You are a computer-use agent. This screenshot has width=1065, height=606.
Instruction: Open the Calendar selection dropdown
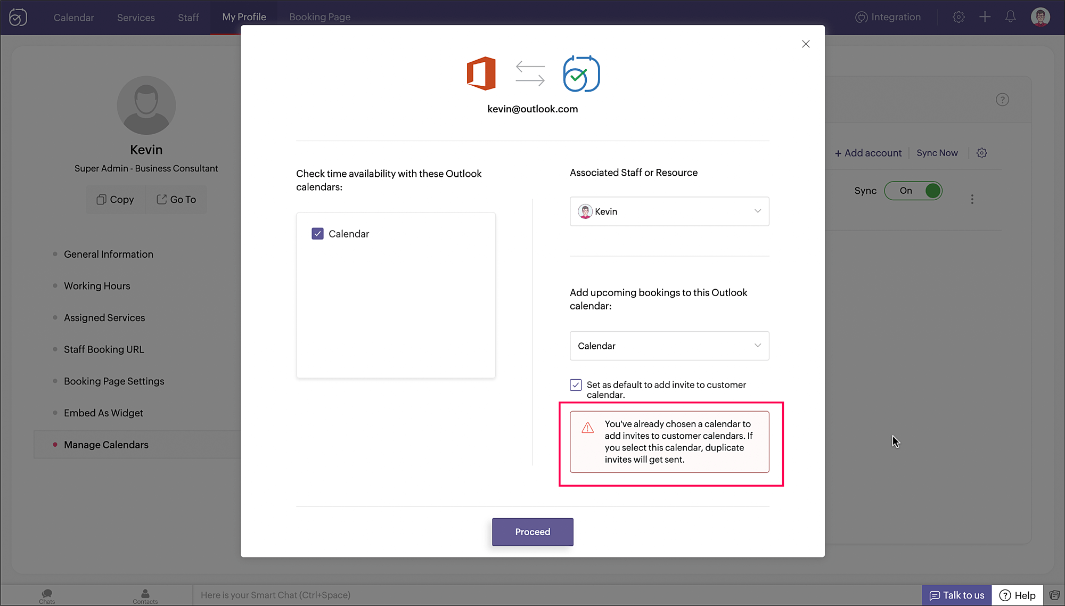(669, 346)
